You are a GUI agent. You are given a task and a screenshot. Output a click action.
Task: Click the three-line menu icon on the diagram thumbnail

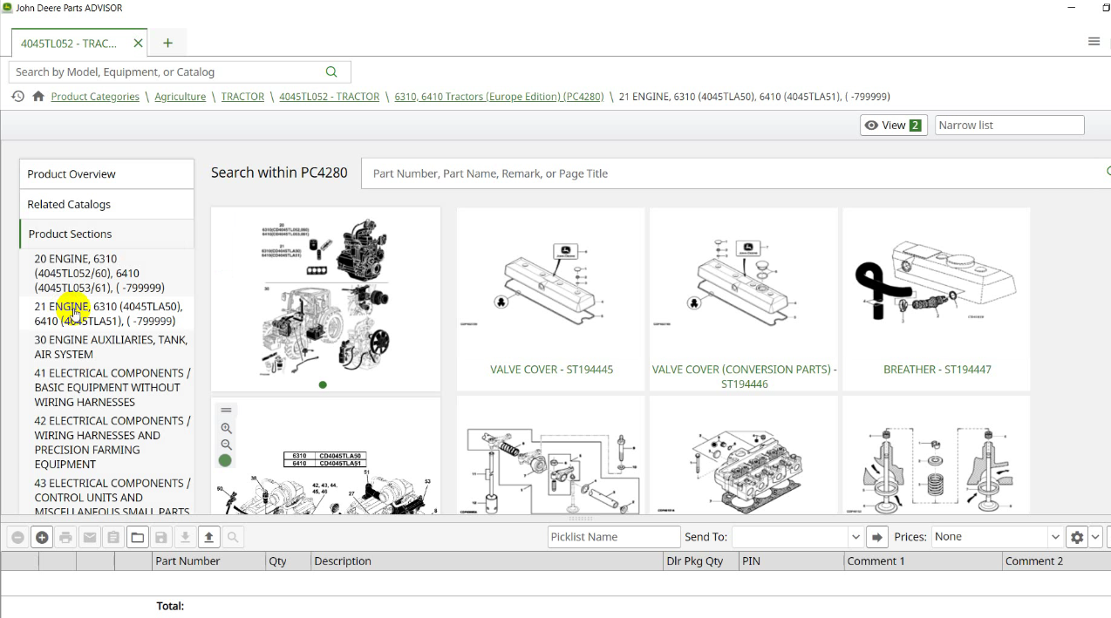226,411
